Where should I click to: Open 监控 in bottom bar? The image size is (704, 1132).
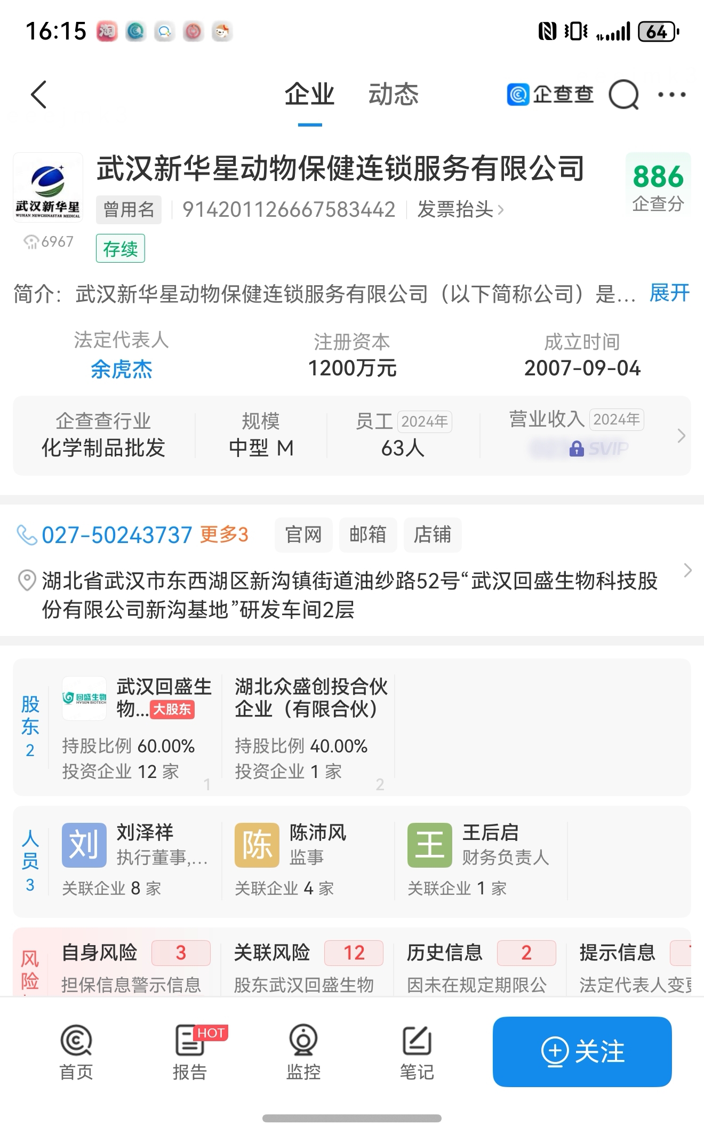pyautogui.click(x=303, y=1053)
